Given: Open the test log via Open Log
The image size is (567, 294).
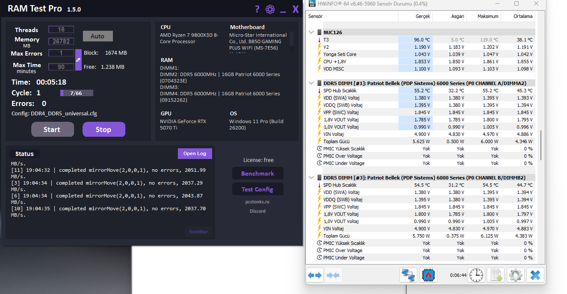Looking at the screenshot, I should [195, 153].
